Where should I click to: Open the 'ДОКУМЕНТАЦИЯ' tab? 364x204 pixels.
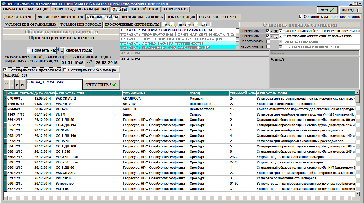tap(181, 17)
